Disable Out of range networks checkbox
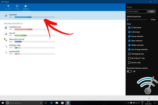The height and width of the screenshot is (105, 158). (x=129, y=49)
